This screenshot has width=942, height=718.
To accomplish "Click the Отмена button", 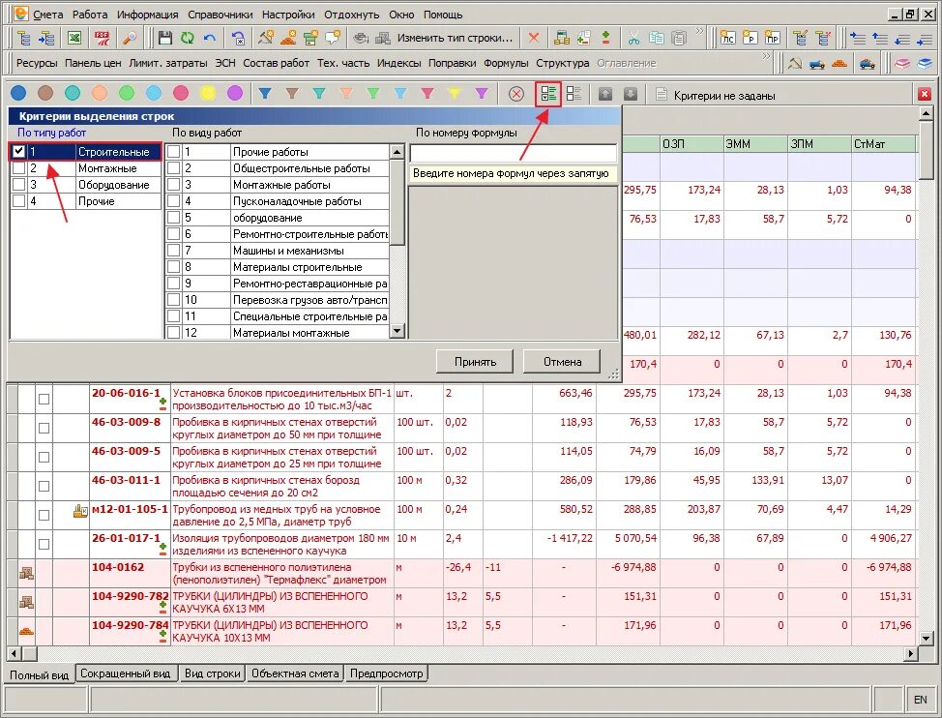I will 562,362.
